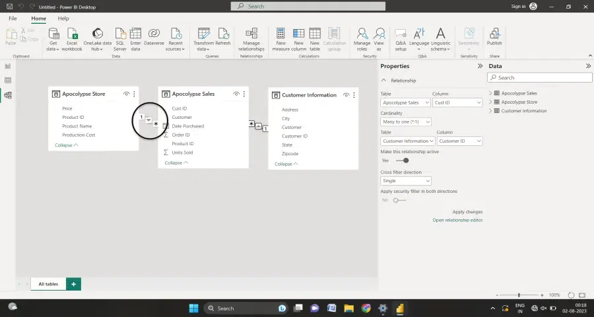
Task: Save the file from title bar
Action: point(9,7)
